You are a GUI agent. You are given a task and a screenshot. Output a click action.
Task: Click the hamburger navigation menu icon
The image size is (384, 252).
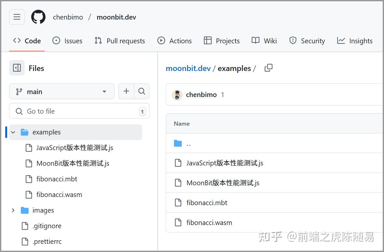tap(17, 17)
